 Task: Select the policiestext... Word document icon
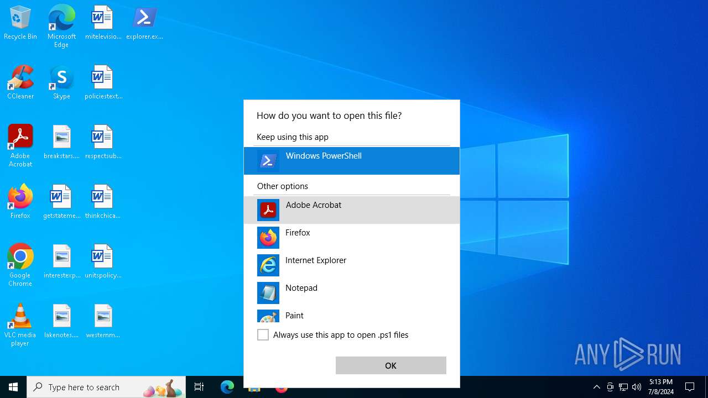click(103, 83)
